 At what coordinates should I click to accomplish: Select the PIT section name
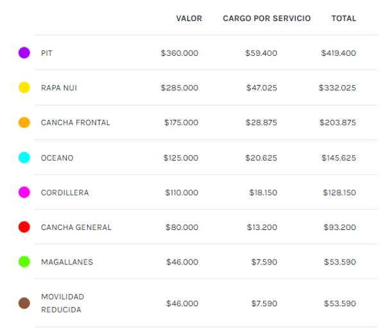(x=47, y=53)
